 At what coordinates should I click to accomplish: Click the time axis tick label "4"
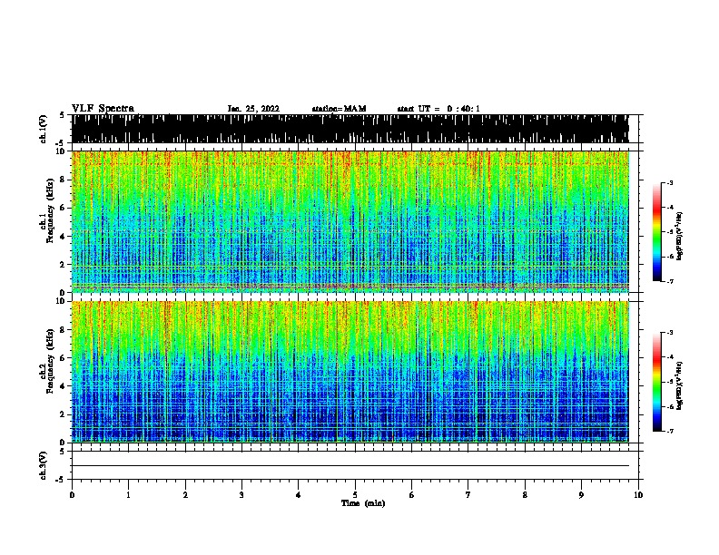[x=299, y=494]
